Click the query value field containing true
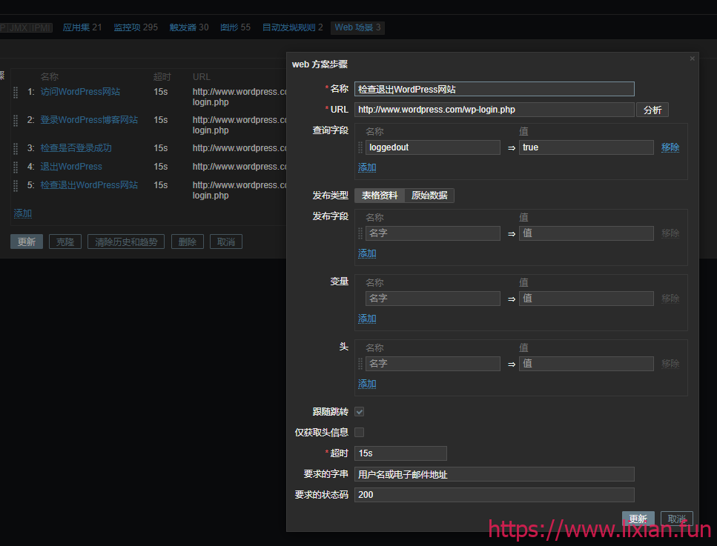The width and height of the screenshot is (717, 546). tap(587, 147)
